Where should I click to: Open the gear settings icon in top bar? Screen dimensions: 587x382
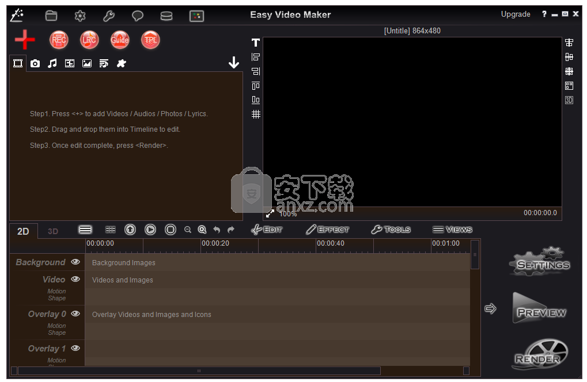coord(79,16)
